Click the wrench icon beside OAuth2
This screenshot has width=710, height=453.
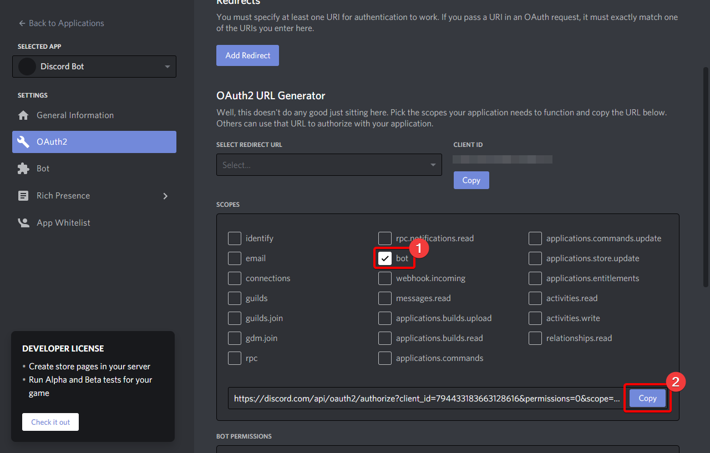tap(23, 142)
